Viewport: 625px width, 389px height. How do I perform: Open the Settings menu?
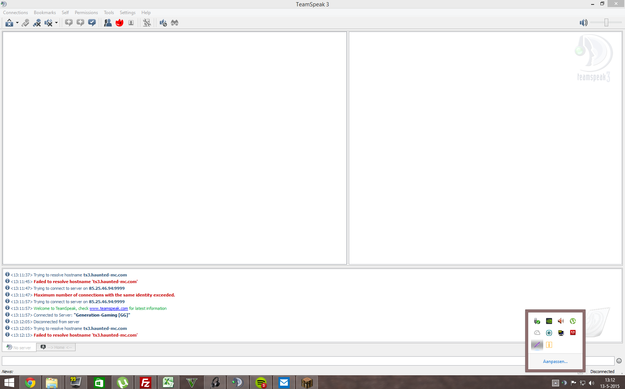128,13
